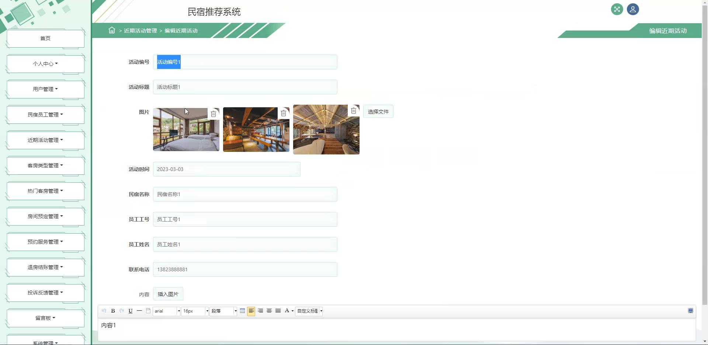Click into the editor text 内容1

tap(109, 325)
